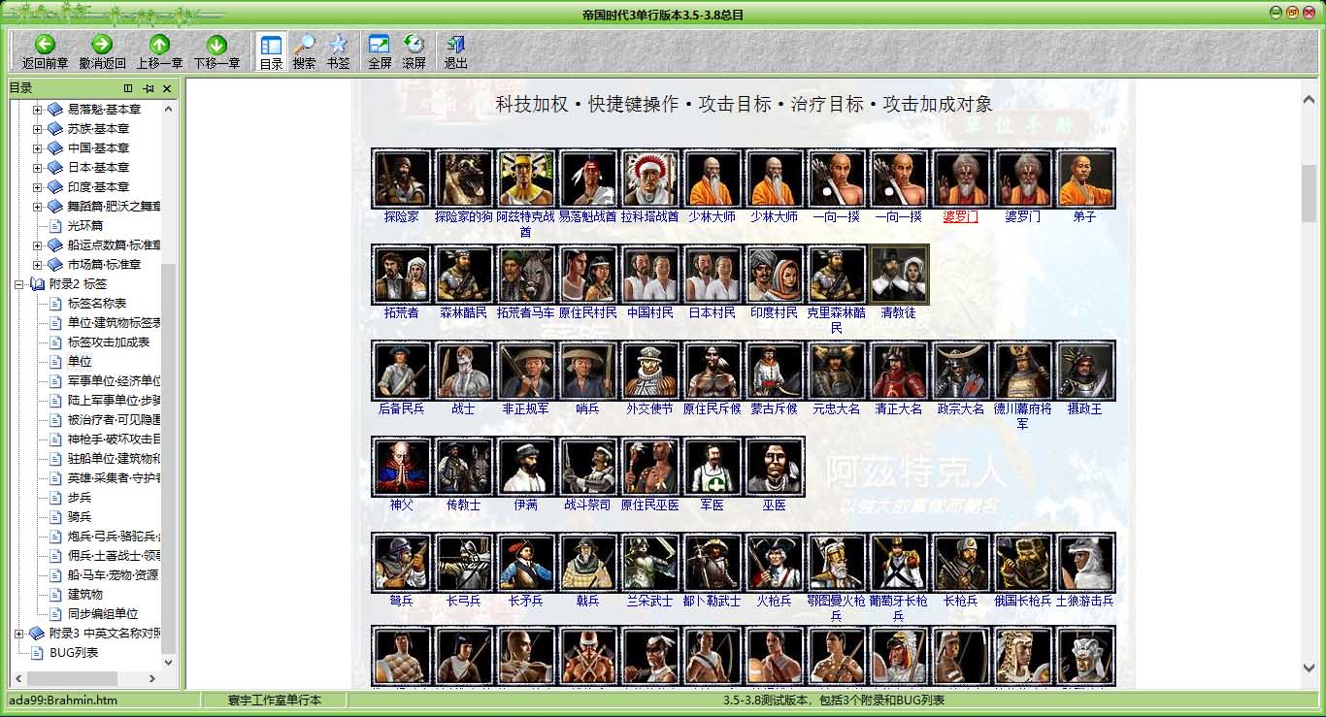Screen dimensions: 1326x717
Task: Collapse the 附录2 标签 tree node
Action: (19, 283)
